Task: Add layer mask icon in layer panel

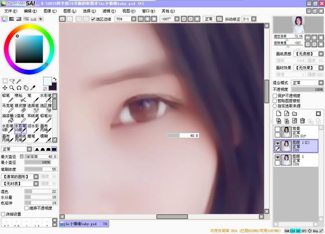Action: click(318, 113)
